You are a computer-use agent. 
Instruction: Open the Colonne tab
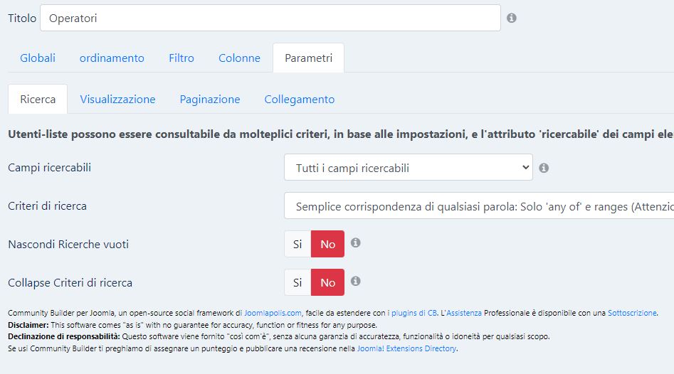[239, 58]
